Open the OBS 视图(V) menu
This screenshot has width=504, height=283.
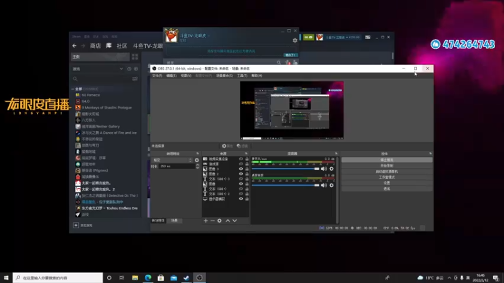click(x=186, y=75)
